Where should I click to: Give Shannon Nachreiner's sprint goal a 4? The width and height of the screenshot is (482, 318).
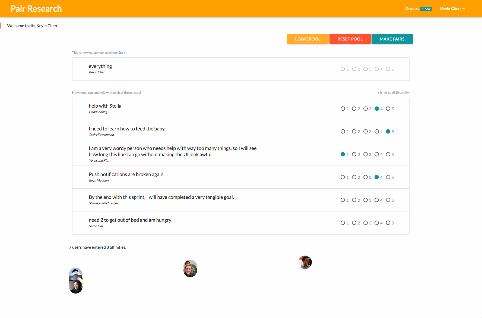(376, 200)
